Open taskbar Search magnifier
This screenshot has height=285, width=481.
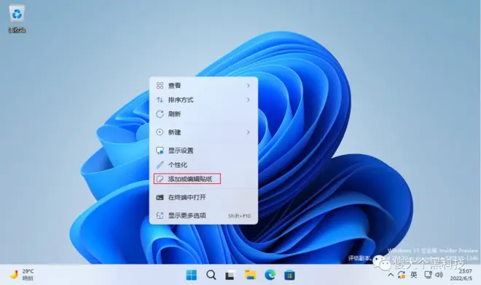(x=211, y=275)
